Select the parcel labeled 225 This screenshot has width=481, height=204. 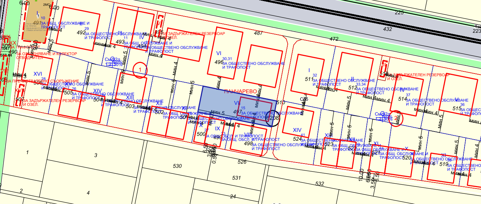(399, 13)
